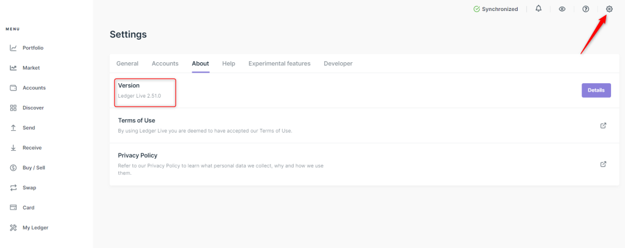Open Terms of Use external link
Viewport: 625px width, 248px height.
[x=603, y=125]
